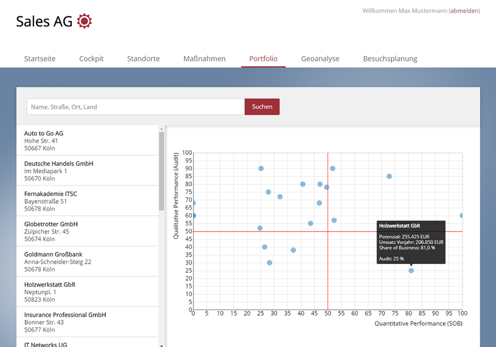Select Deutsche Handels GmbH in the list

click(x=87, y=171)
